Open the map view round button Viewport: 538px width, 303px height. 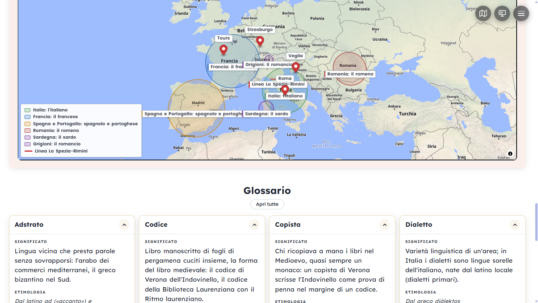(x=483, y=13)
